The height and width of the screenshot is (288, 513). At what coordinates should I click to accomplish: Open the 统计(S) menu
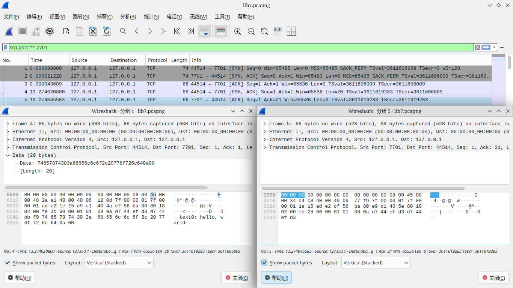click(151, 17)
